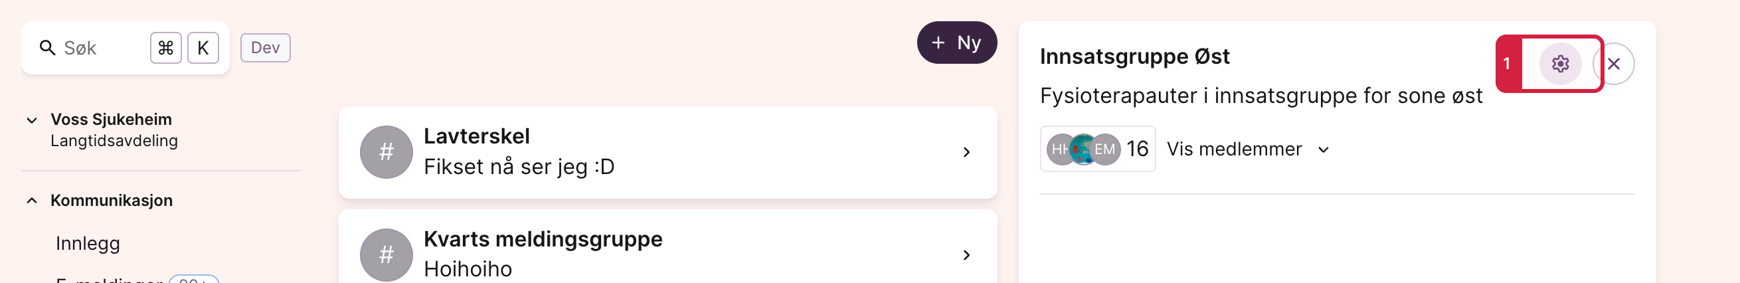1740x283 pixels.
Task: Close the Innsatsgruppe Øst panel
Action: coord(1614,64)
